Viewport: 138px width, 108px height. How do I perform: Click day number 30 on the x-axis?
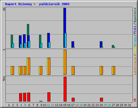click(x=125, y=105)
